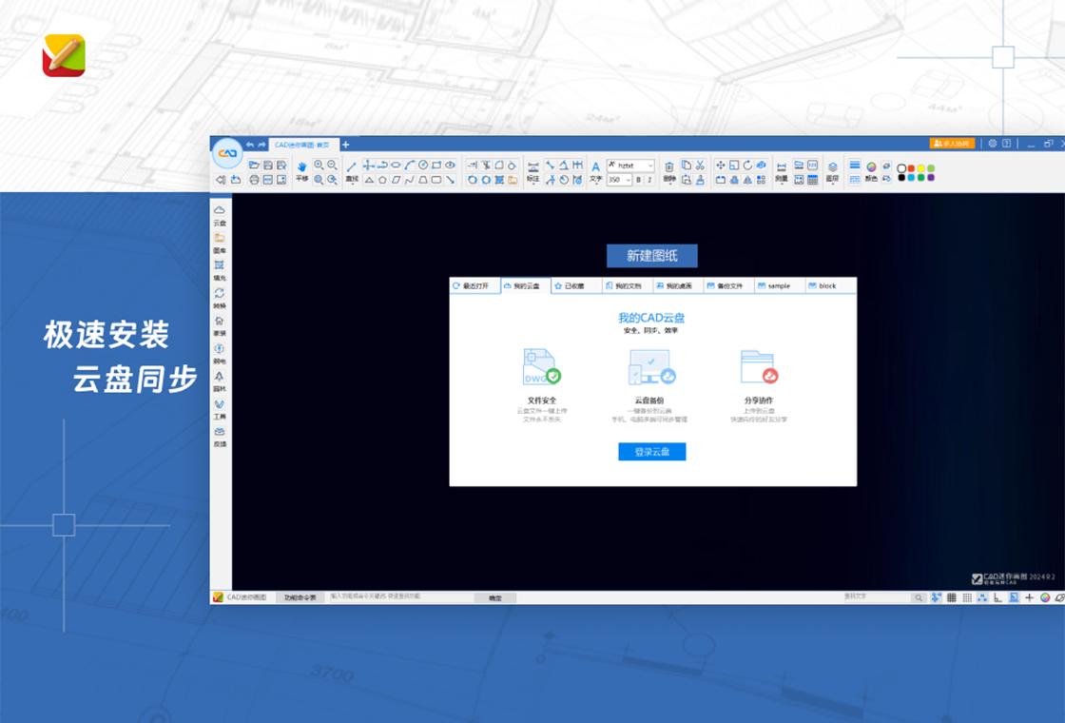
Task: Toggle the ortho L-shaped mode icon
Action: [x=997, y=597]
